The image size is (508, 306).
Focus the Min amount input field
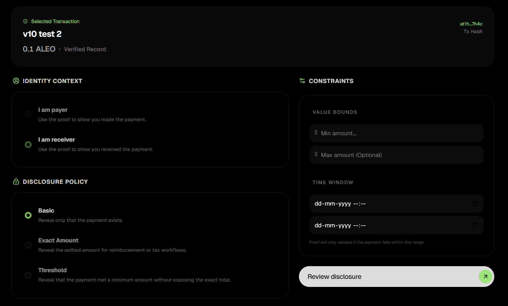coord(396,133)
